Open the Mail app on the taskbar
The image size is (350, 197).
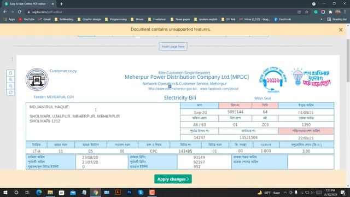(x=73, y=193)
